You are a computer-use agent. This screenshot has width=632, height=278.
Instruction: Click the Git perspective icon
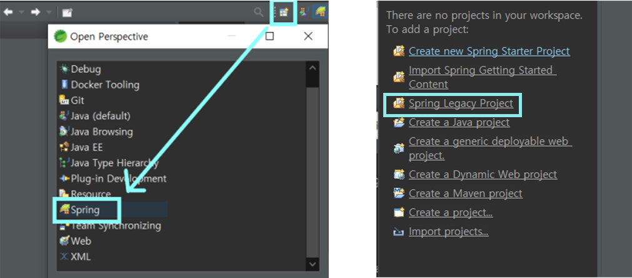64,100
